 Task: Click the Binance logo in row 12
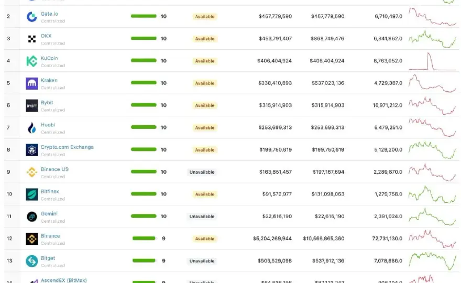32,239
